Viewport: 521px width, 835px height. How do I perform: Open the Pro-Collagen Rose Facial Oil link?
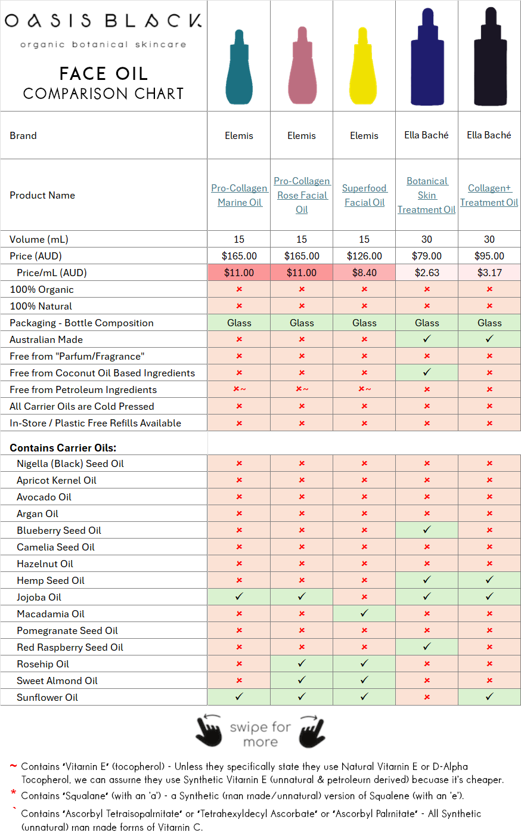[x=302, y=195]
